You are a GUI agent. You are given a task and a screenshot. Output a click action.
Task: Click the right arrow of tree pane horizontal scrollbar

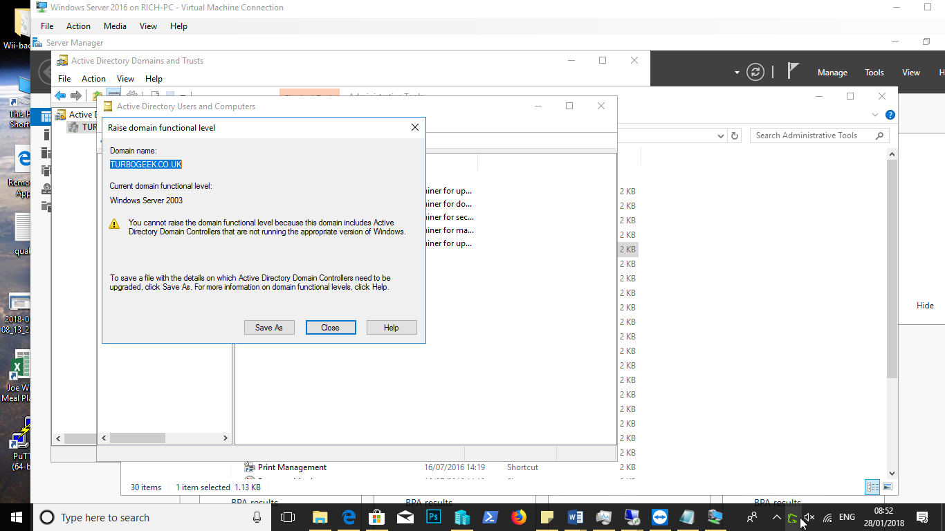coord(225,438)
